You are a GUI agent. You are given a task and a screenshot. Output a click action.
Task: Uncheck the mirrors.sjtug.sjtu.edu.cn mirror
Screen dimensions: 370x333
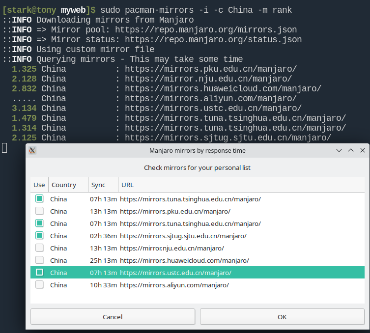[39, 236]
